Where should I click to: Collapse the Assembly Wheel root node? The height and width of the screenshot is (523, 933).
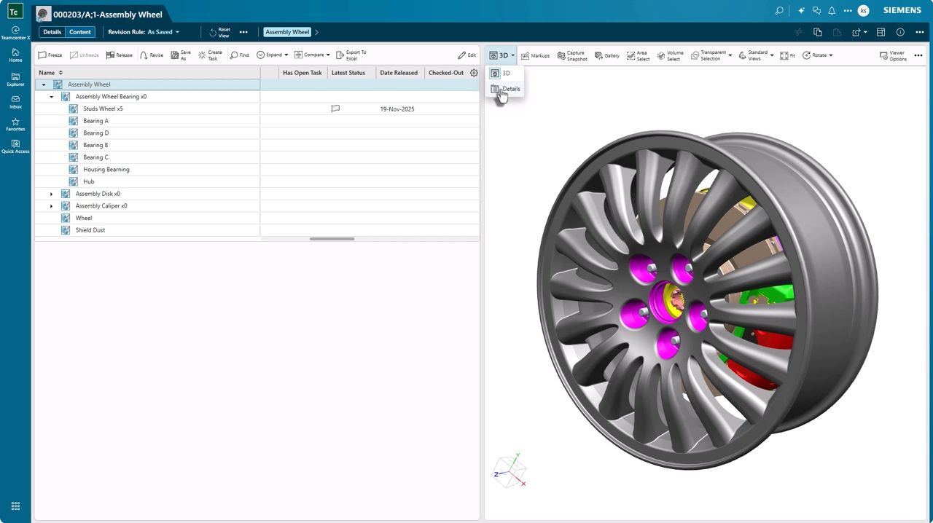44,84
